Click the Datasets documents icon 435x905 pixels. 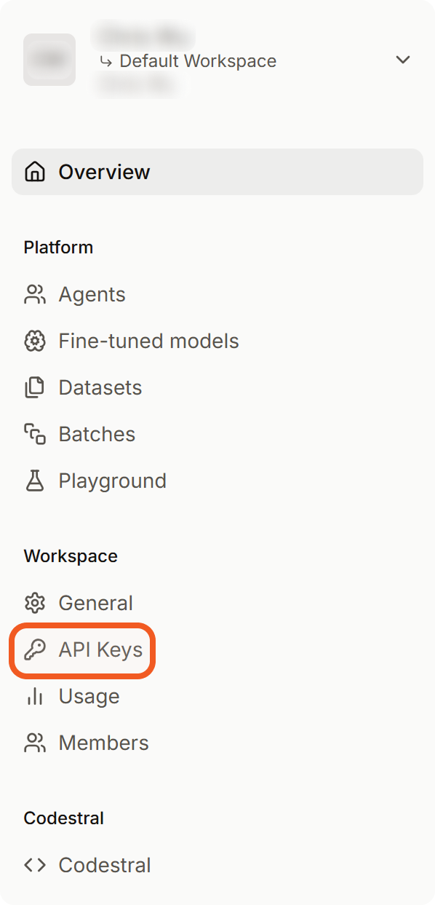pyautogui.click(x=34, y=387)
